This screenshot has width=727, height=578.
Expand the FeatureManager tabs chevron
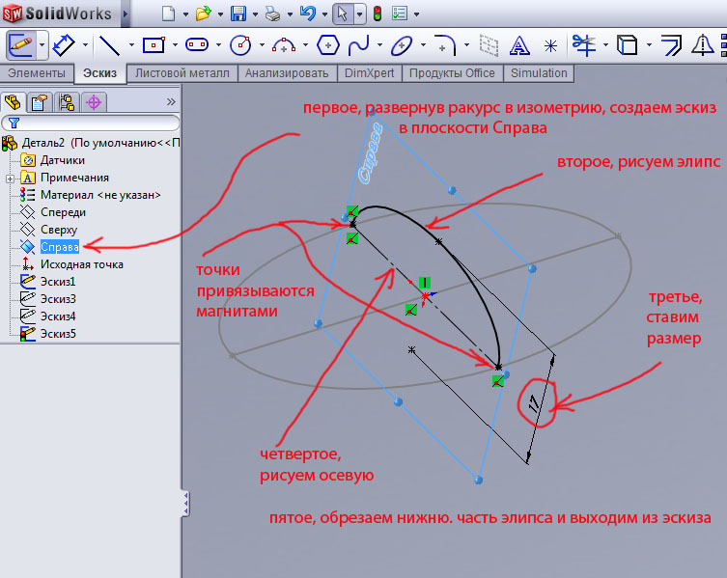click(171, 101)
